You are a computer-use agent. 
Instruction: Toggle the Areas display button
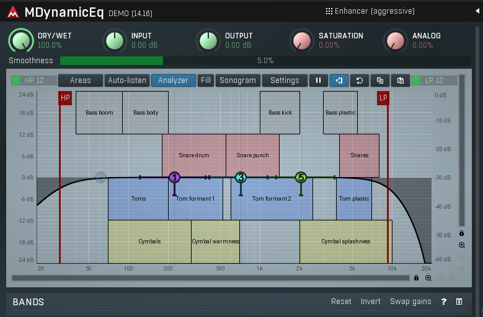click(x=81, y=80)
